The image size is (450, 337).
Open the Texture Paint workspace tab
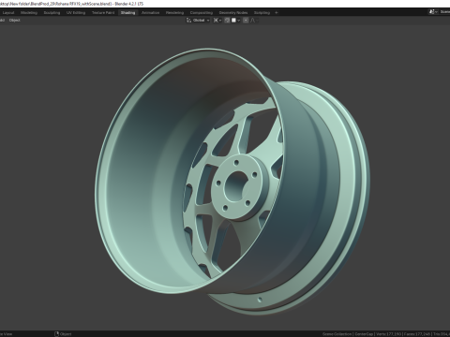tap(103, 13)
